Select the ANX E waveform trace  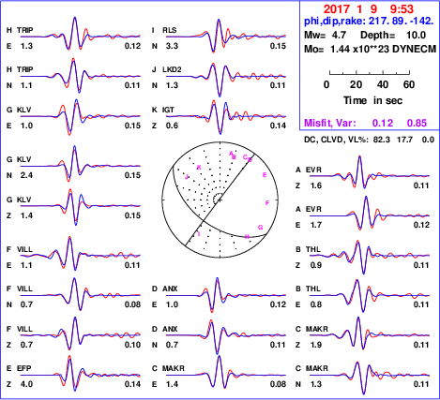click(226, 295)
